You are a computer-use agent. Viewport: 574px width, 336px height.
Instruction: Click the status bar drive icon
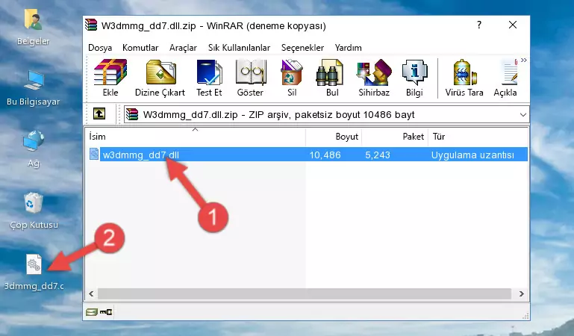tap(92, 312)
